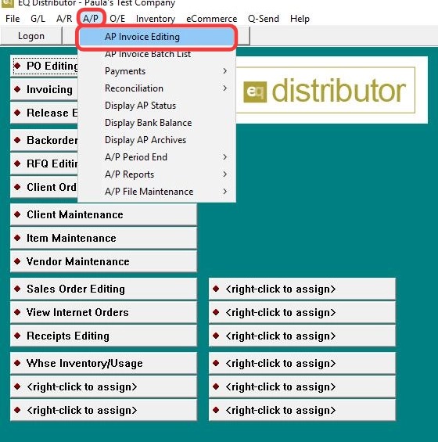Click diamond icon beside Client Maintenance

(x=17, y=214)
